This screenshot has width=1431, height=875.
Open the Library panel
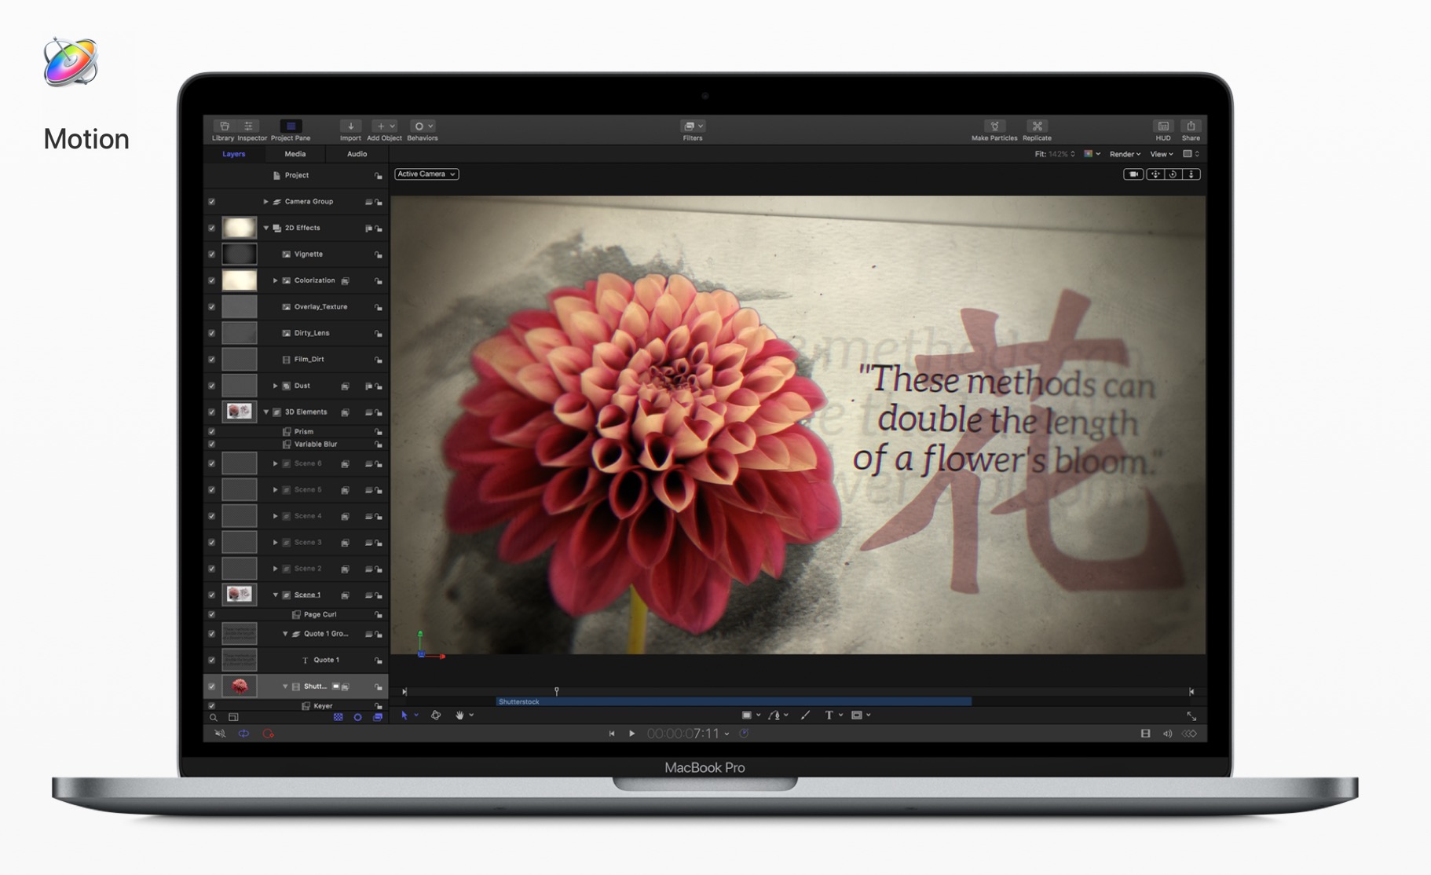(223, 127)
